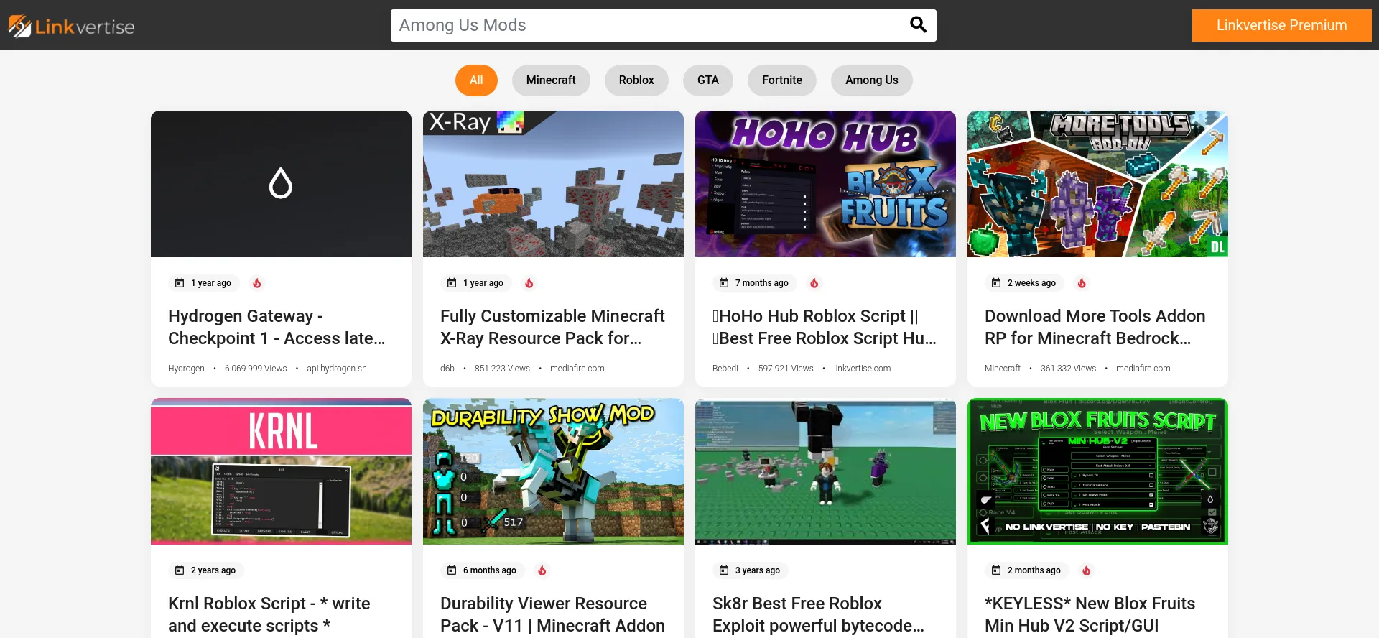Screen dimensions: 1379x638
Task: Open the Sk8r Roblox gameplay thumbnail
Action: pyautogui.click(x=825, y=471)
